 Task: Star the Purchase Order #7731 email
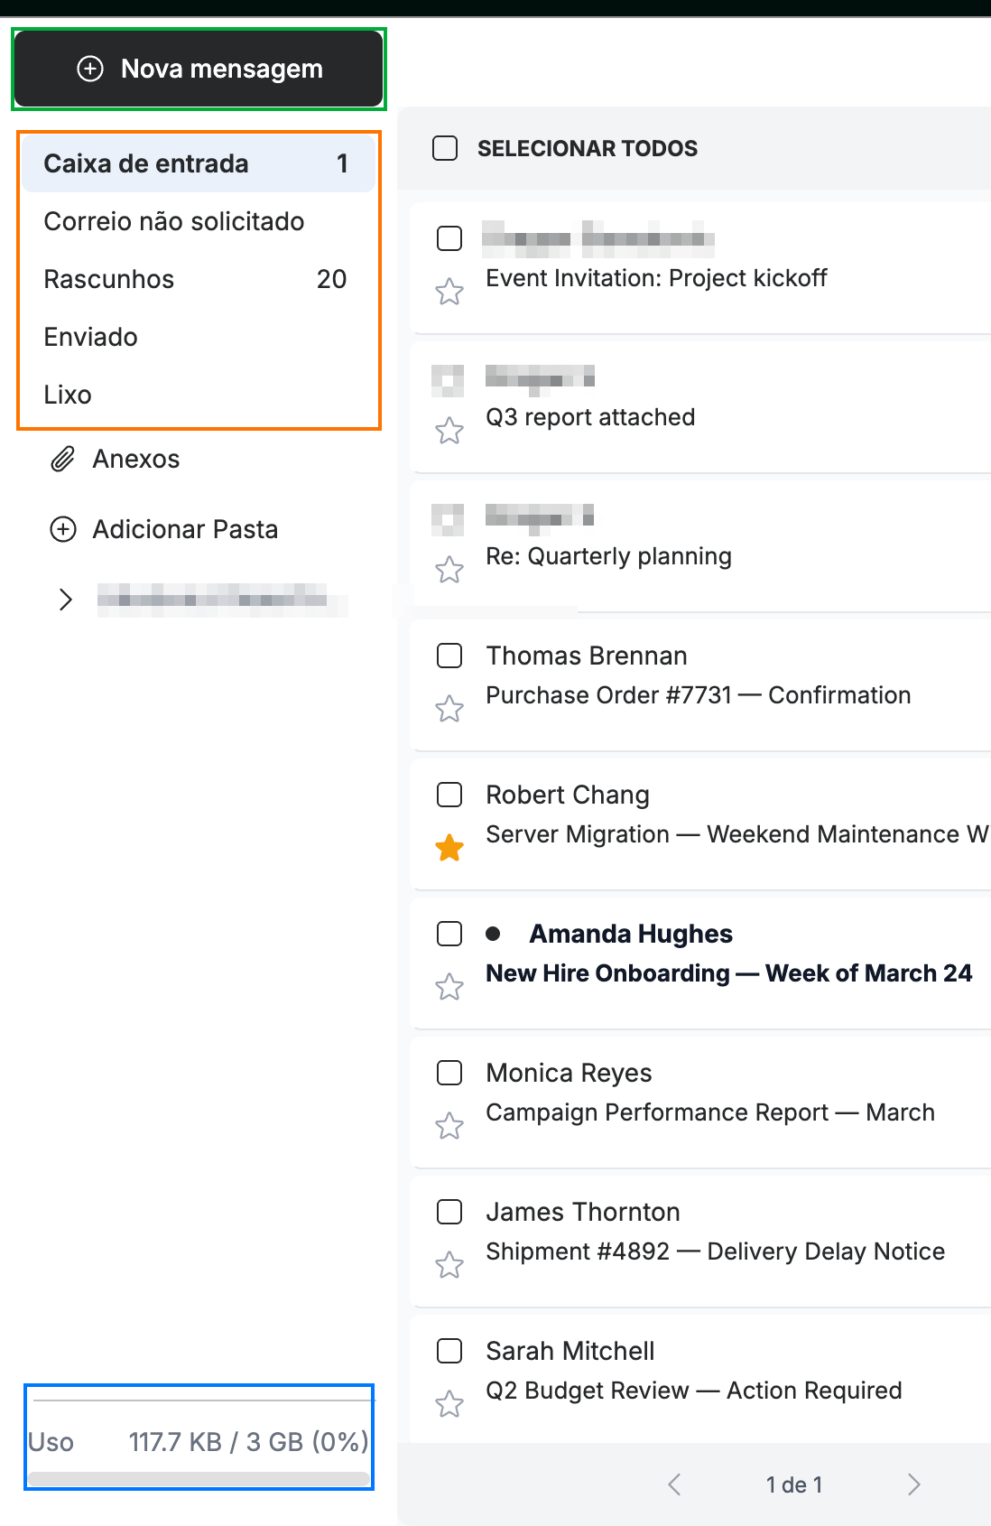pyautogui.click(x=449, y=709)
